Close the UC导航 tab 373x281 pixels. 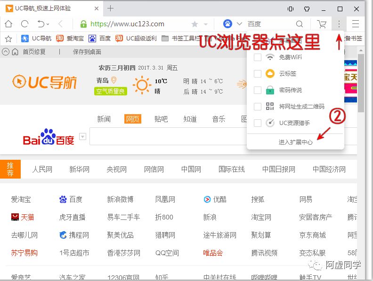97,8
